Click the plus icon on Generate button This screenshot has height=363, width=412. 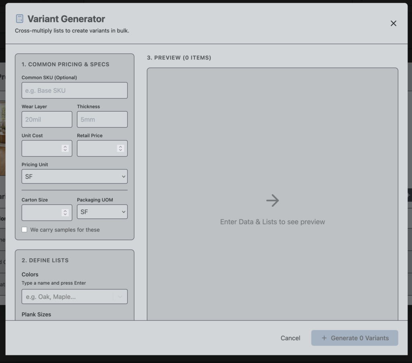[324, 338]
